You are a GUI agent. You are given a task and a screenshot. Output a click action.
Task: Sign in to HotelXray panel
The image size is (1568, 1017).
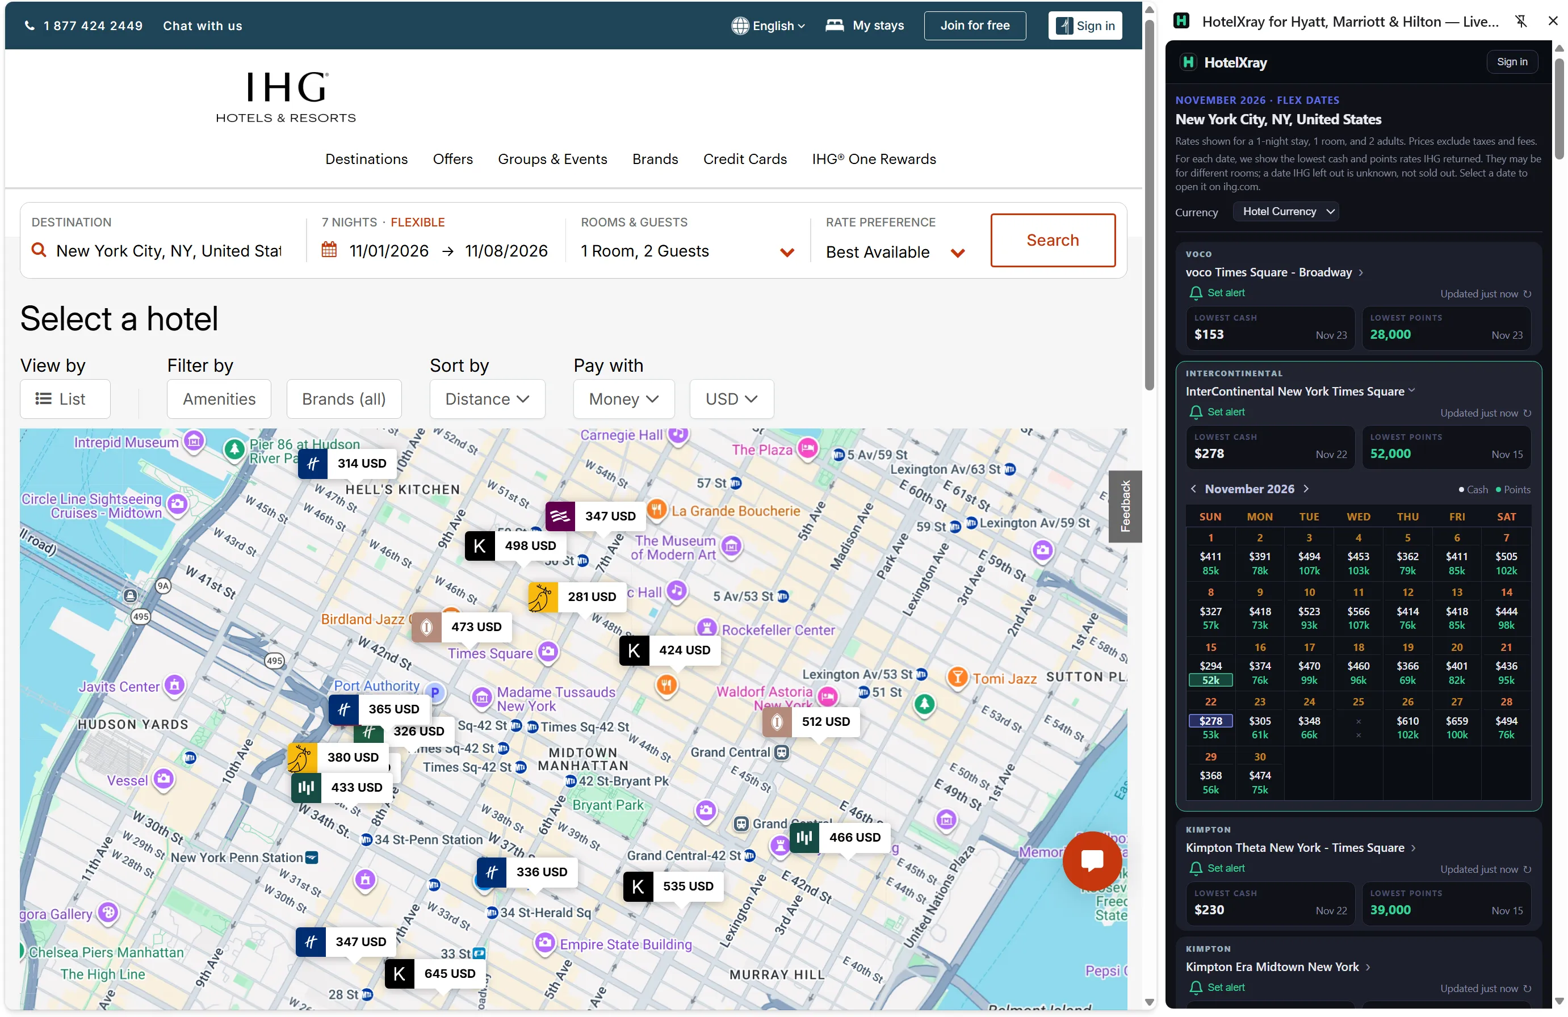coord(1511,62)
